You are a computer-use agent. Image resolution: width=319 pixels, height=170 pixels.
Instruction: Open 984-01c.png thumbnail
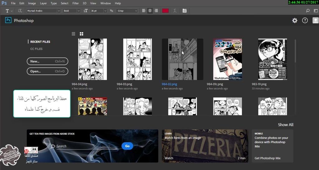click(228, 59)
